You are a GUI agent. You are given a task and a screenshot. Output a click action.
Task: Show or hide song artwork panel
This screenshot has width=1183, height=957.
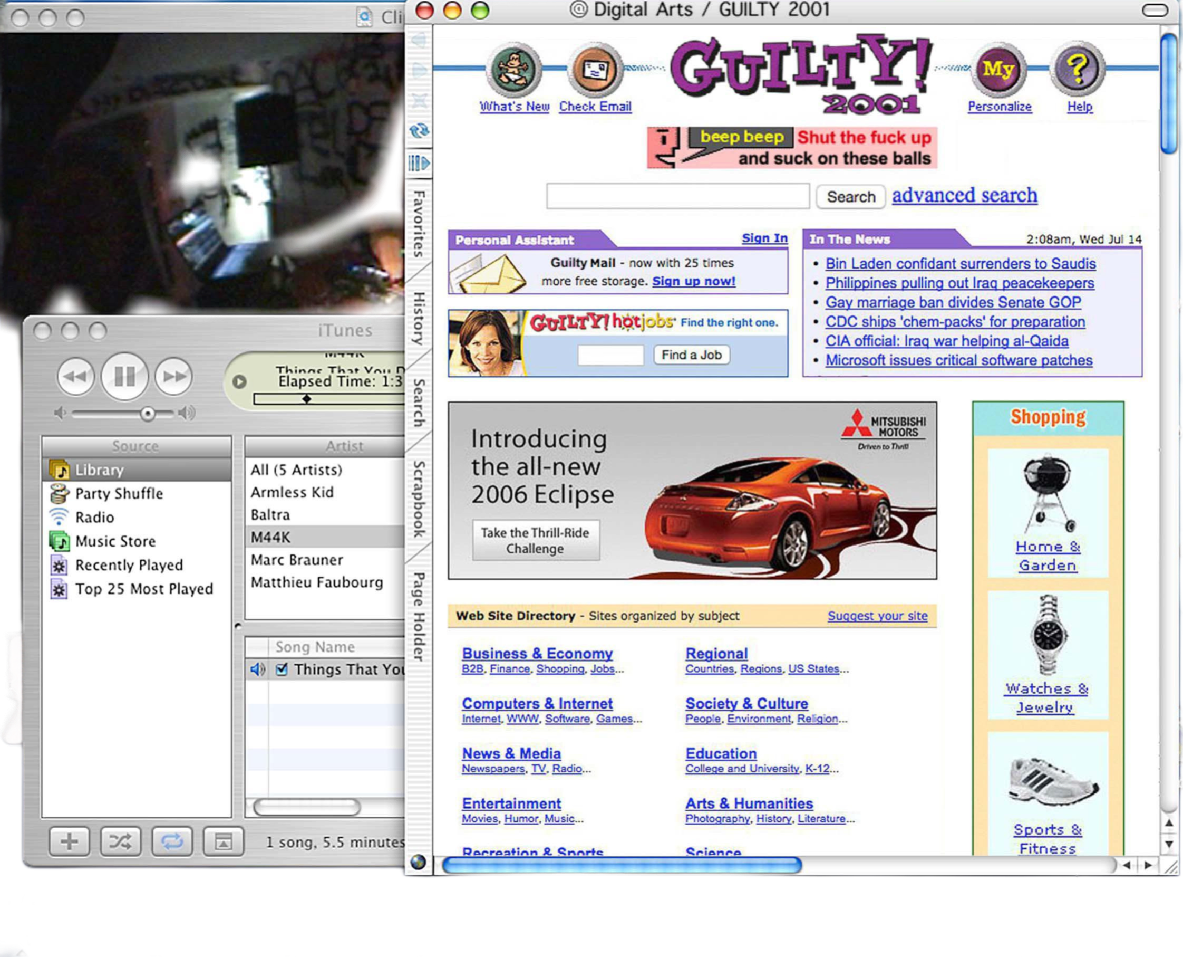coord(223,841)
